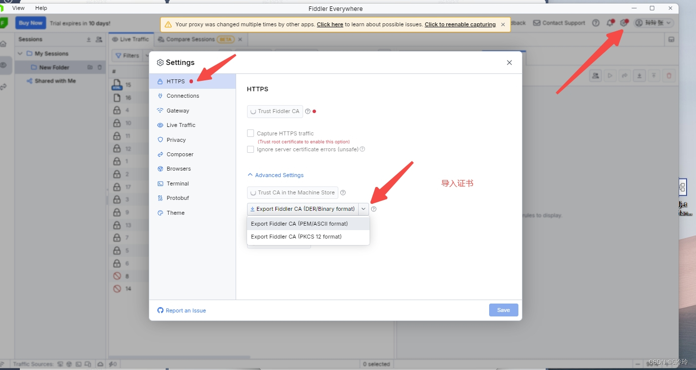This screenshot has width=696, height=370.
Task: Select blocked session row number 14
Action: (129, 289)
